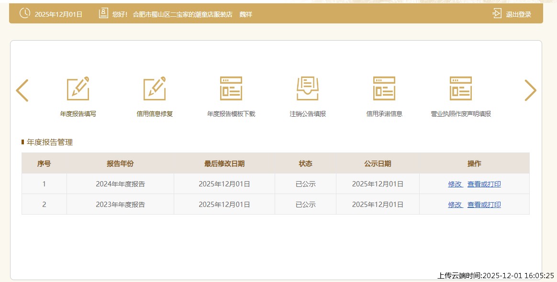Viewport: 557px width, 282px height.
Task: Advance carousel with the right chevron
Action: click(530, 90)
